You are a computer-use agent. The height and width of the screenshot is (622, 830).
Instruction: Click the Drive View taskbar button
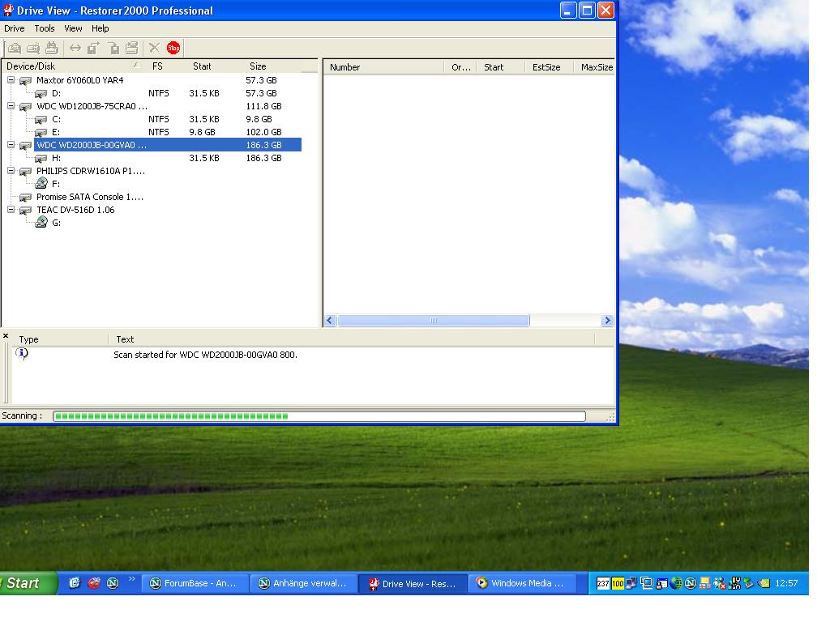(x=413, y=584)
